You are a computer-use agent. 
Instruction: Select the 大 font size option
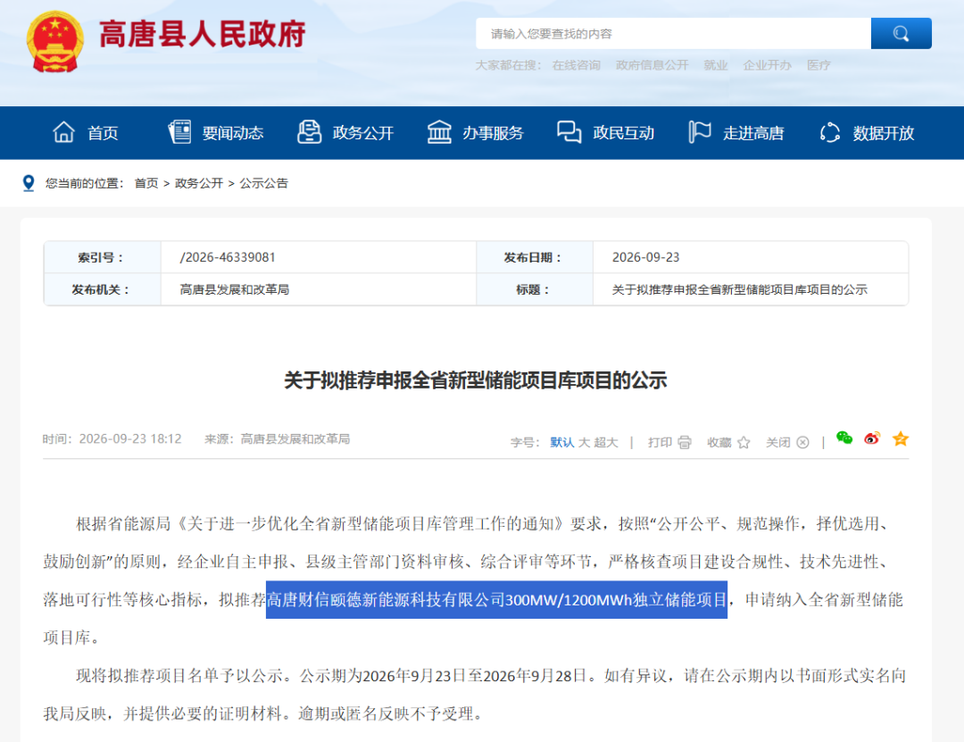coord(584,442)
